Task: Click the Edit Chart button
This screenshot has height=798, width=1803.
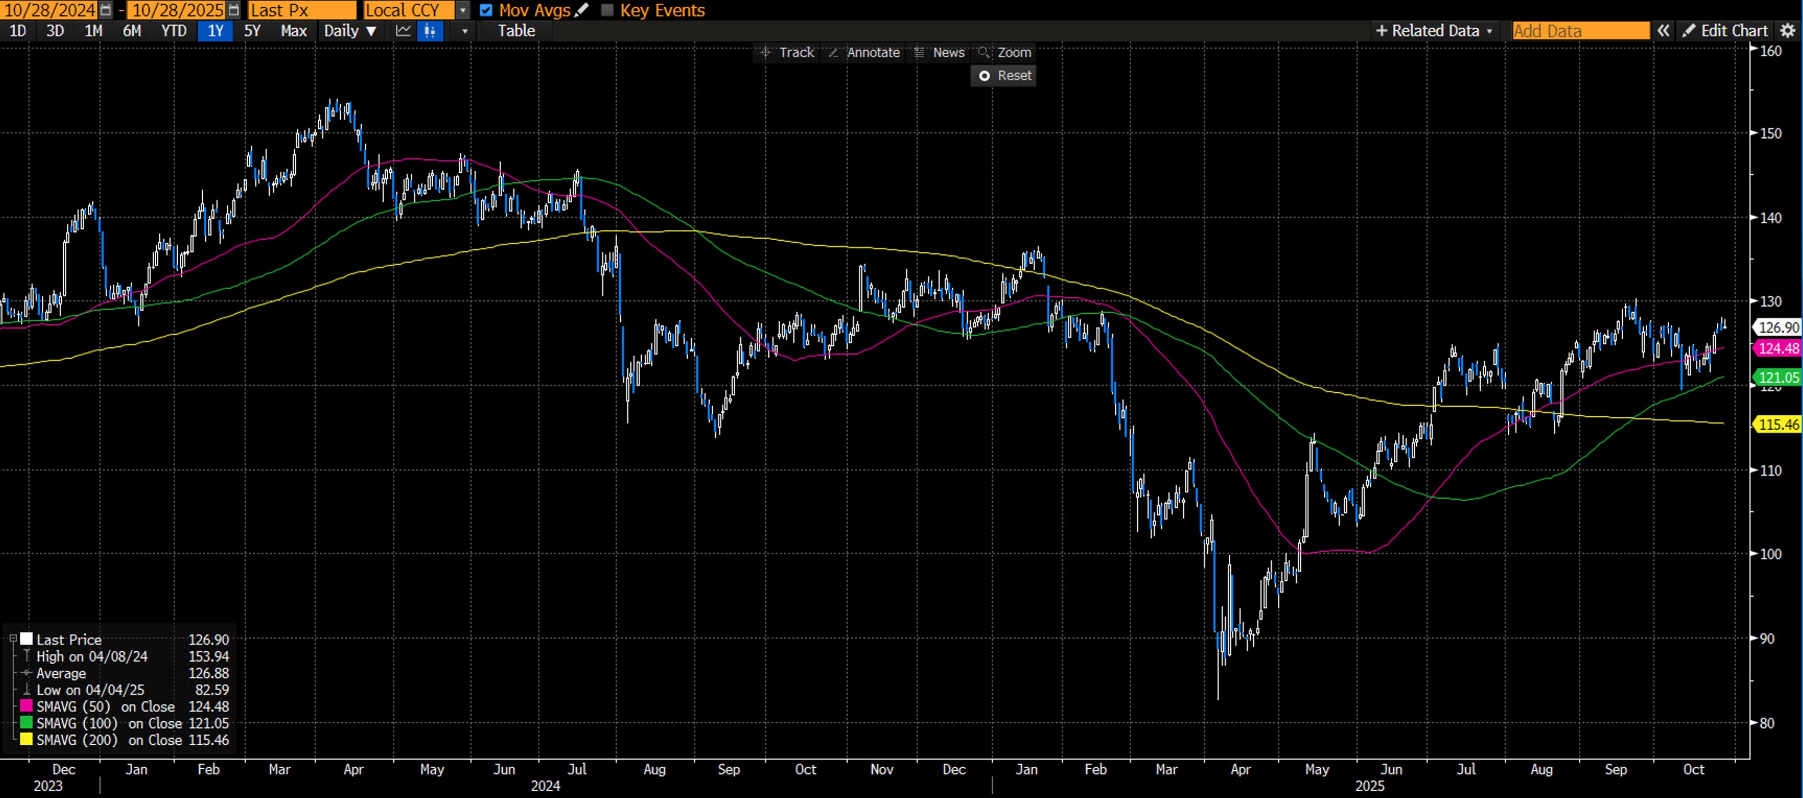Action: pos(1726,31)
